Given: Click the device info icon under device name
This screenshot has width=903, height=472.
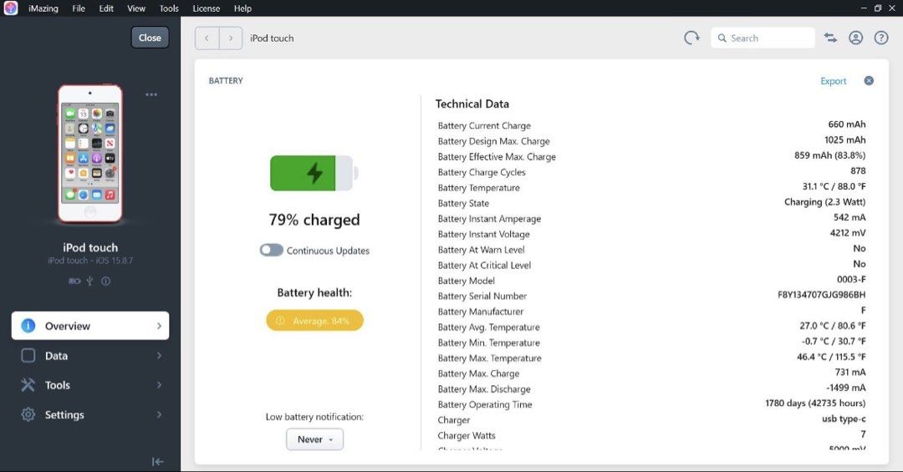Looking at the screenshot, I should [x=106, y=281].
